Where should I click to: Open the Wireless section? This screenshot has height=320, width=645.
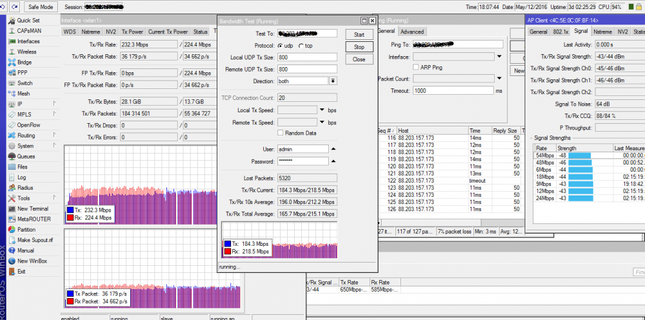pos(26,52)
